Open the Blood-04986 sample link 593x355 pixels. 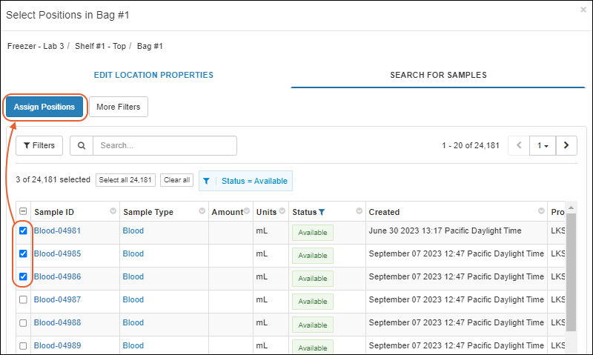tap(57, 276)
